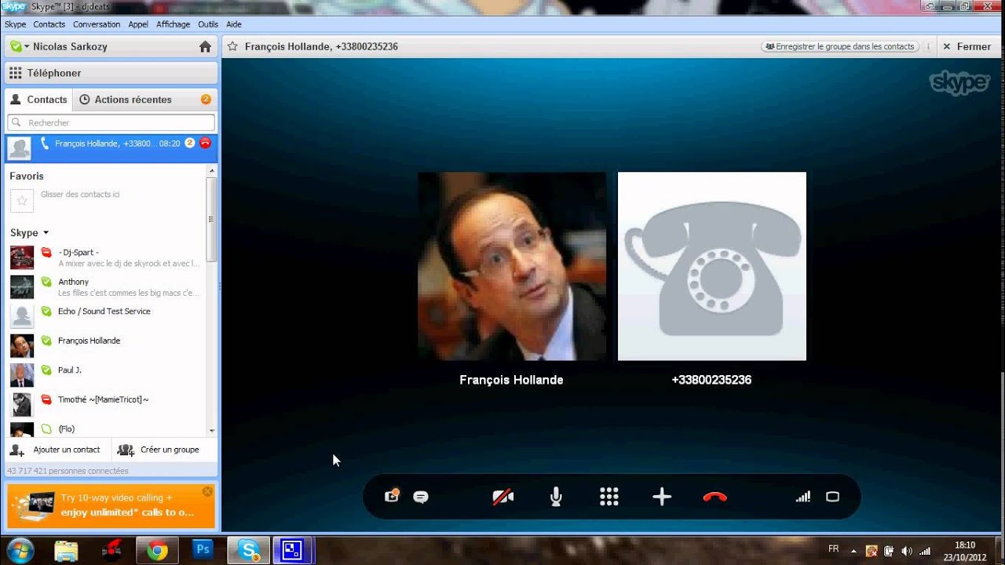
Task: Mute the microphone in call bar
Action: click(x=556, y=497)
